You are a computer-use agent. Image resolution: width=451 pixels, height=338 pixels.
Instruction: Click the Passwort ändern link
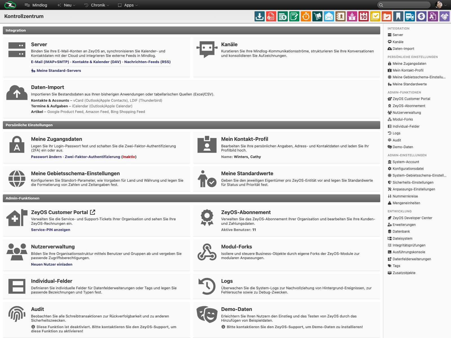point(46,157)
